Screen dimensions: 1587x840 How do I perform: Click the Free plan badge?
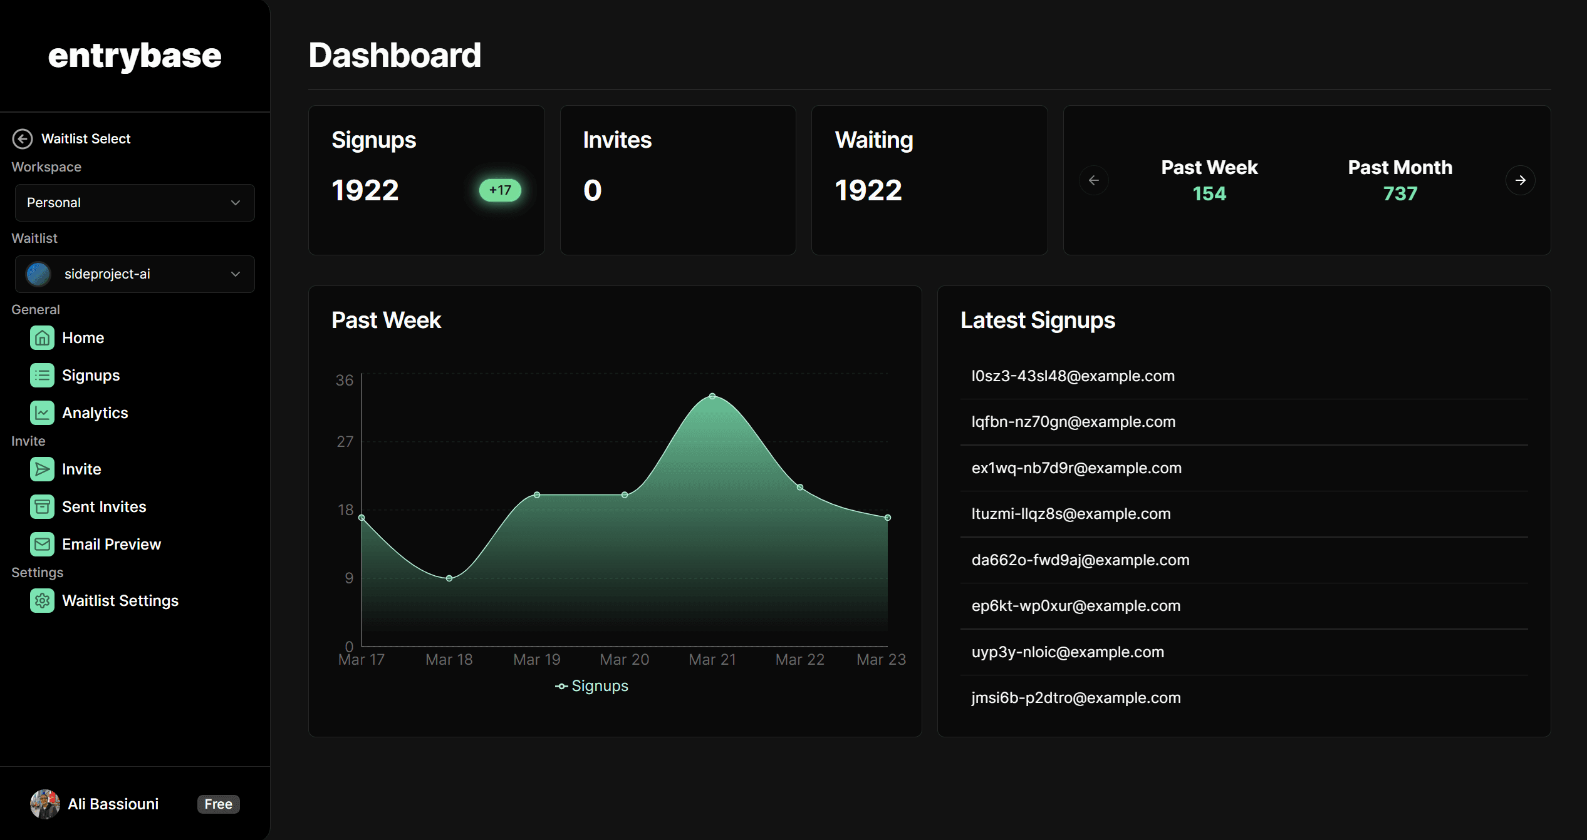point(218,804)
